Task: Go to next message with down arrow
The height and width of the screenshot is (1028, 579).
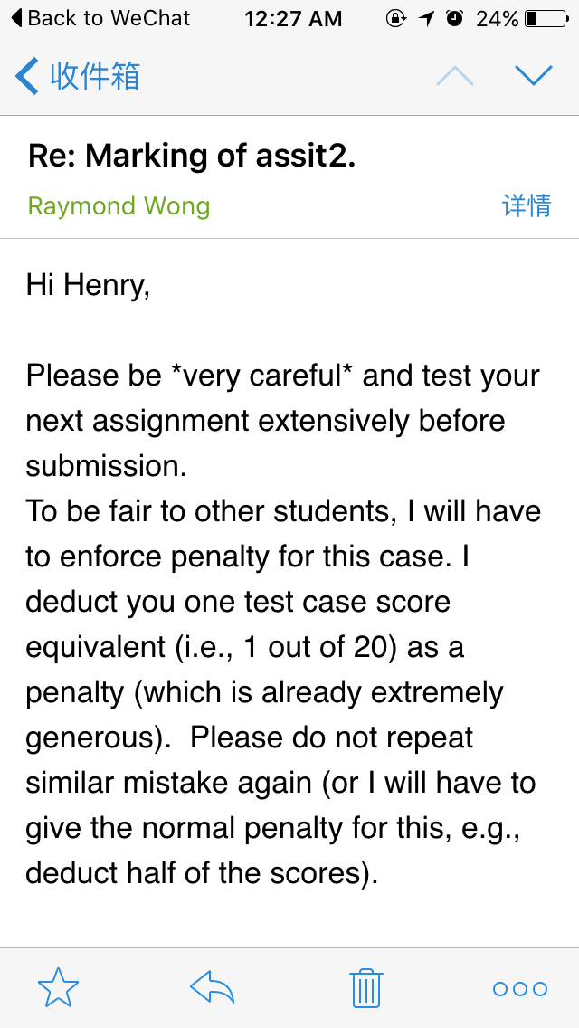Action: [x=533, y=76]
